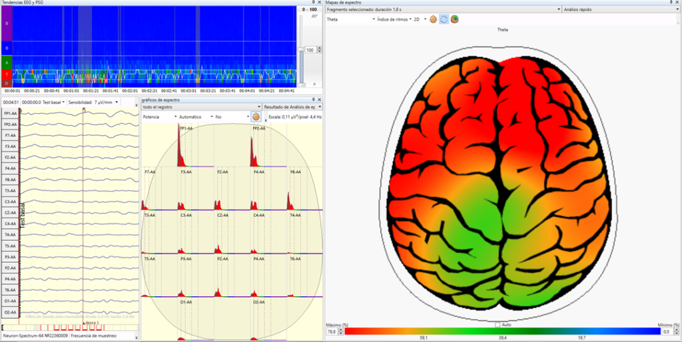The height and width of the screenshot is (342, 682).
Task: Open the Potencia dropdown
Action: [x=160, y=117]
